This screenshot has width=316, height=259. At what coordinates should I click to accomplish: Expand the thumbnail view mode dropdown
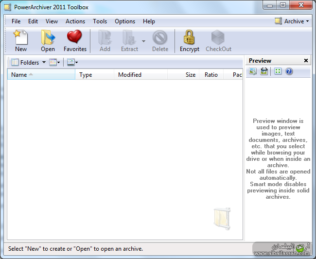coord(77,63)
